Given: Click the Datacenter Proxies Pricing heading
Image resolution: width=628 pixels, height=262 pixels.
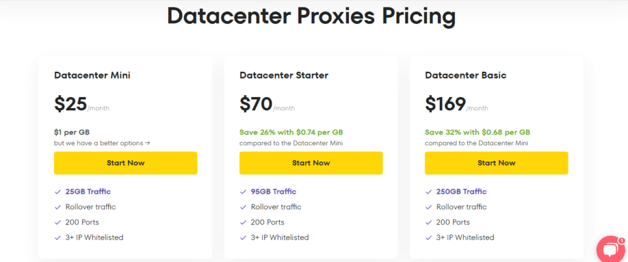Looking at the screenshot, I should (x=311, y=17).
